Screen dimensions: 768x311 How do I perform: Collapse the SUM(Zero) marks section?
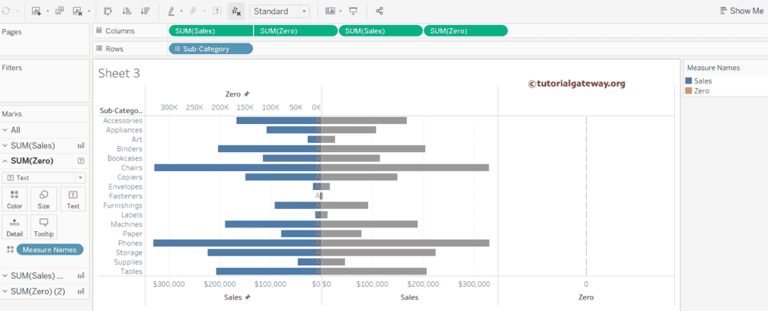click(6, 160)
